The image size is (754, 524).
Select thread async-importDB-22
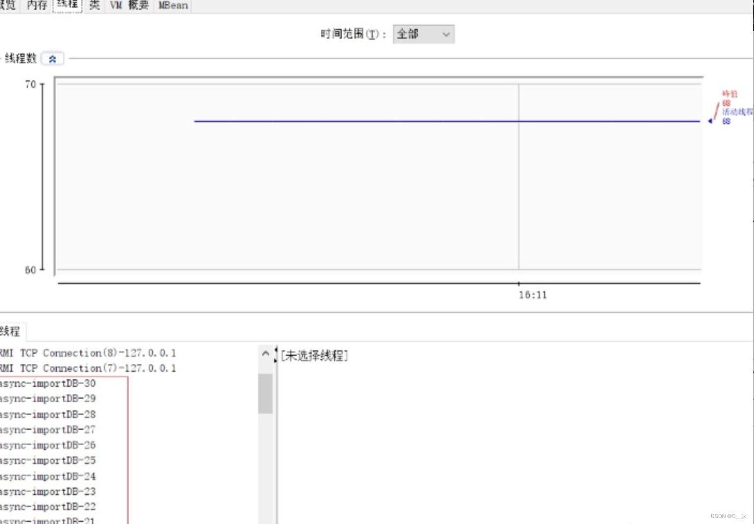coord(48,506)
